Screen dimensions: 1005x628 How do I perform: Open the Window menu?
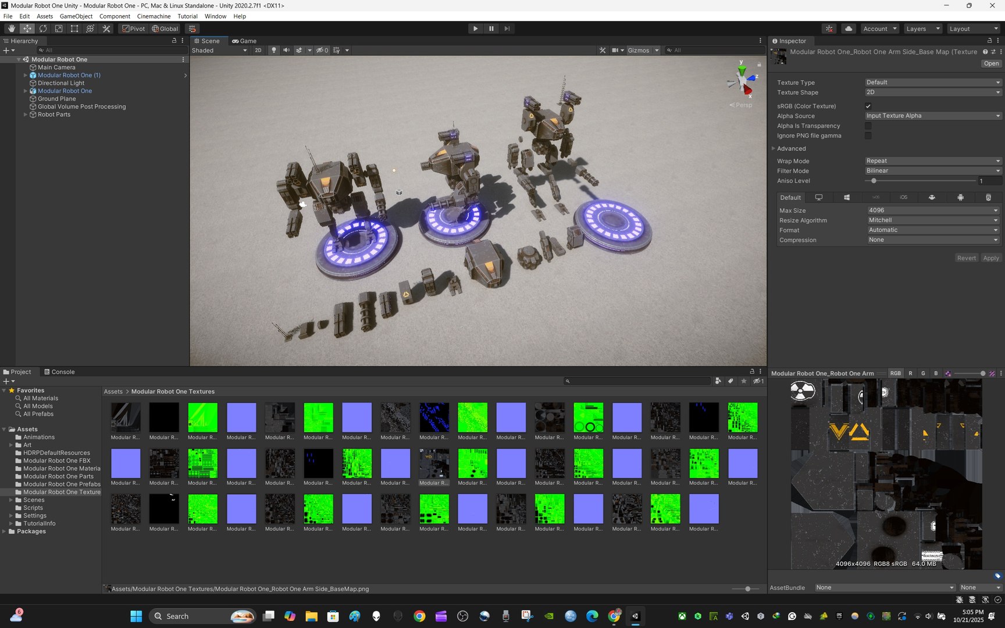point(215,16)
